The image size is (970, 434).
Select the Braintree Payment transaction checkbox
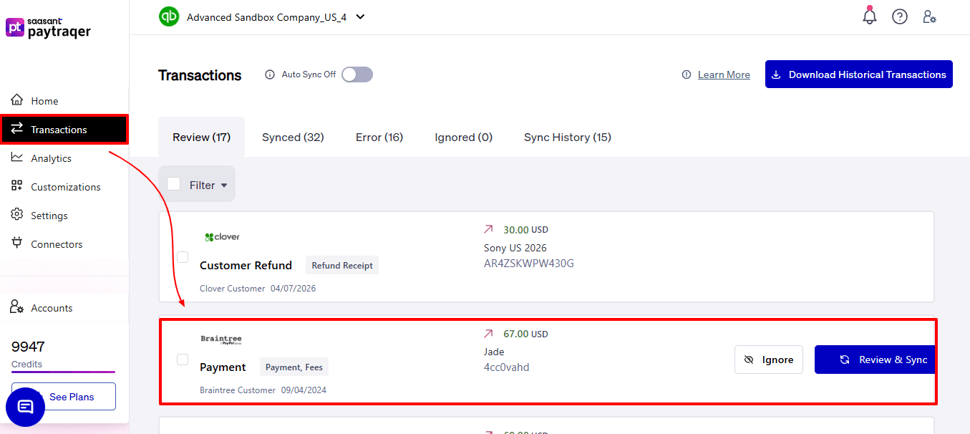[x=183, y=360]
